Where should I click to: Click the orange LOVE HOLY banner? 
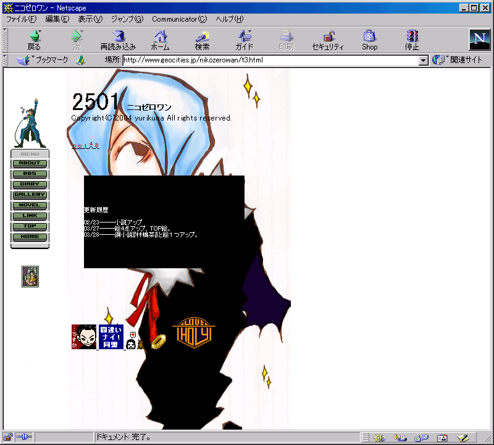click(x=194, y=333)
